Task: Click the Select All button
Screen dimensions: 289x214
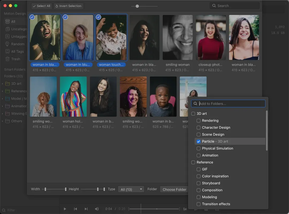Action: (42, 6)
